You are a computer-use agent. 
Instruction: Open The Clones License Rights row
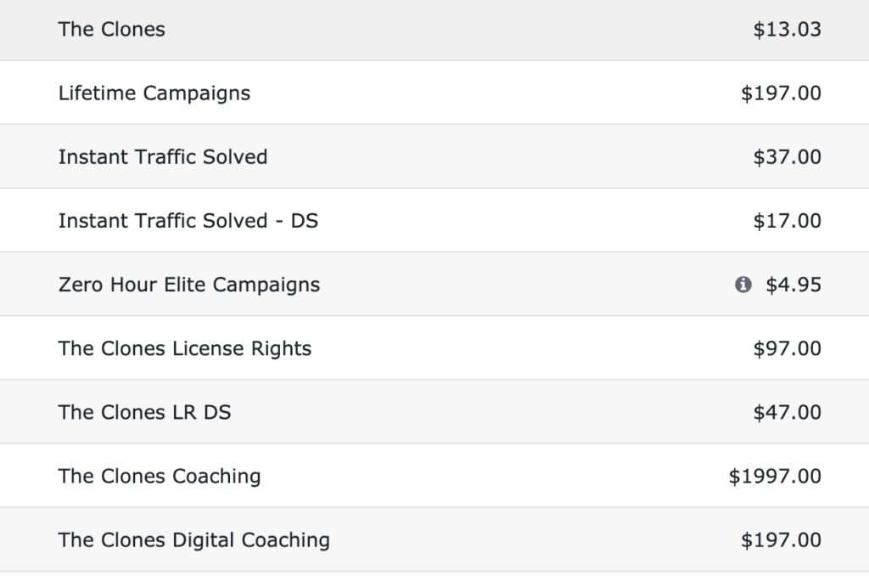coord(434,348)
